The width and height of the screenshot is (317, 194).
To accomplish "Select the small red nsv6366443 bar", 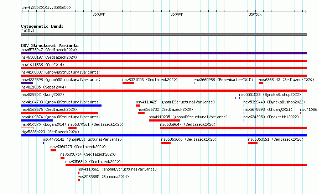I will (x=261, y=83).
